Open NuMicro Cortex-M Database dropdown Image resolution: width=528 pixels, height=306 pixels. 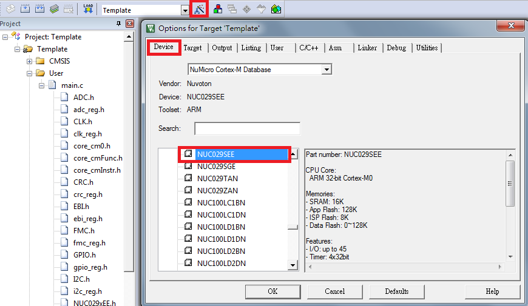click(x=327, y=70)
